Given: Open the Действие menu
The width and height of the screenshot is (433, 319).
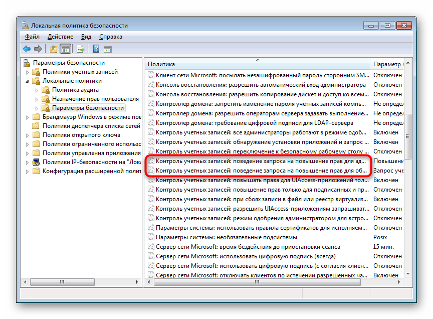Looking at the screenshot, I should pyautogui.click(x=61, y=36).
